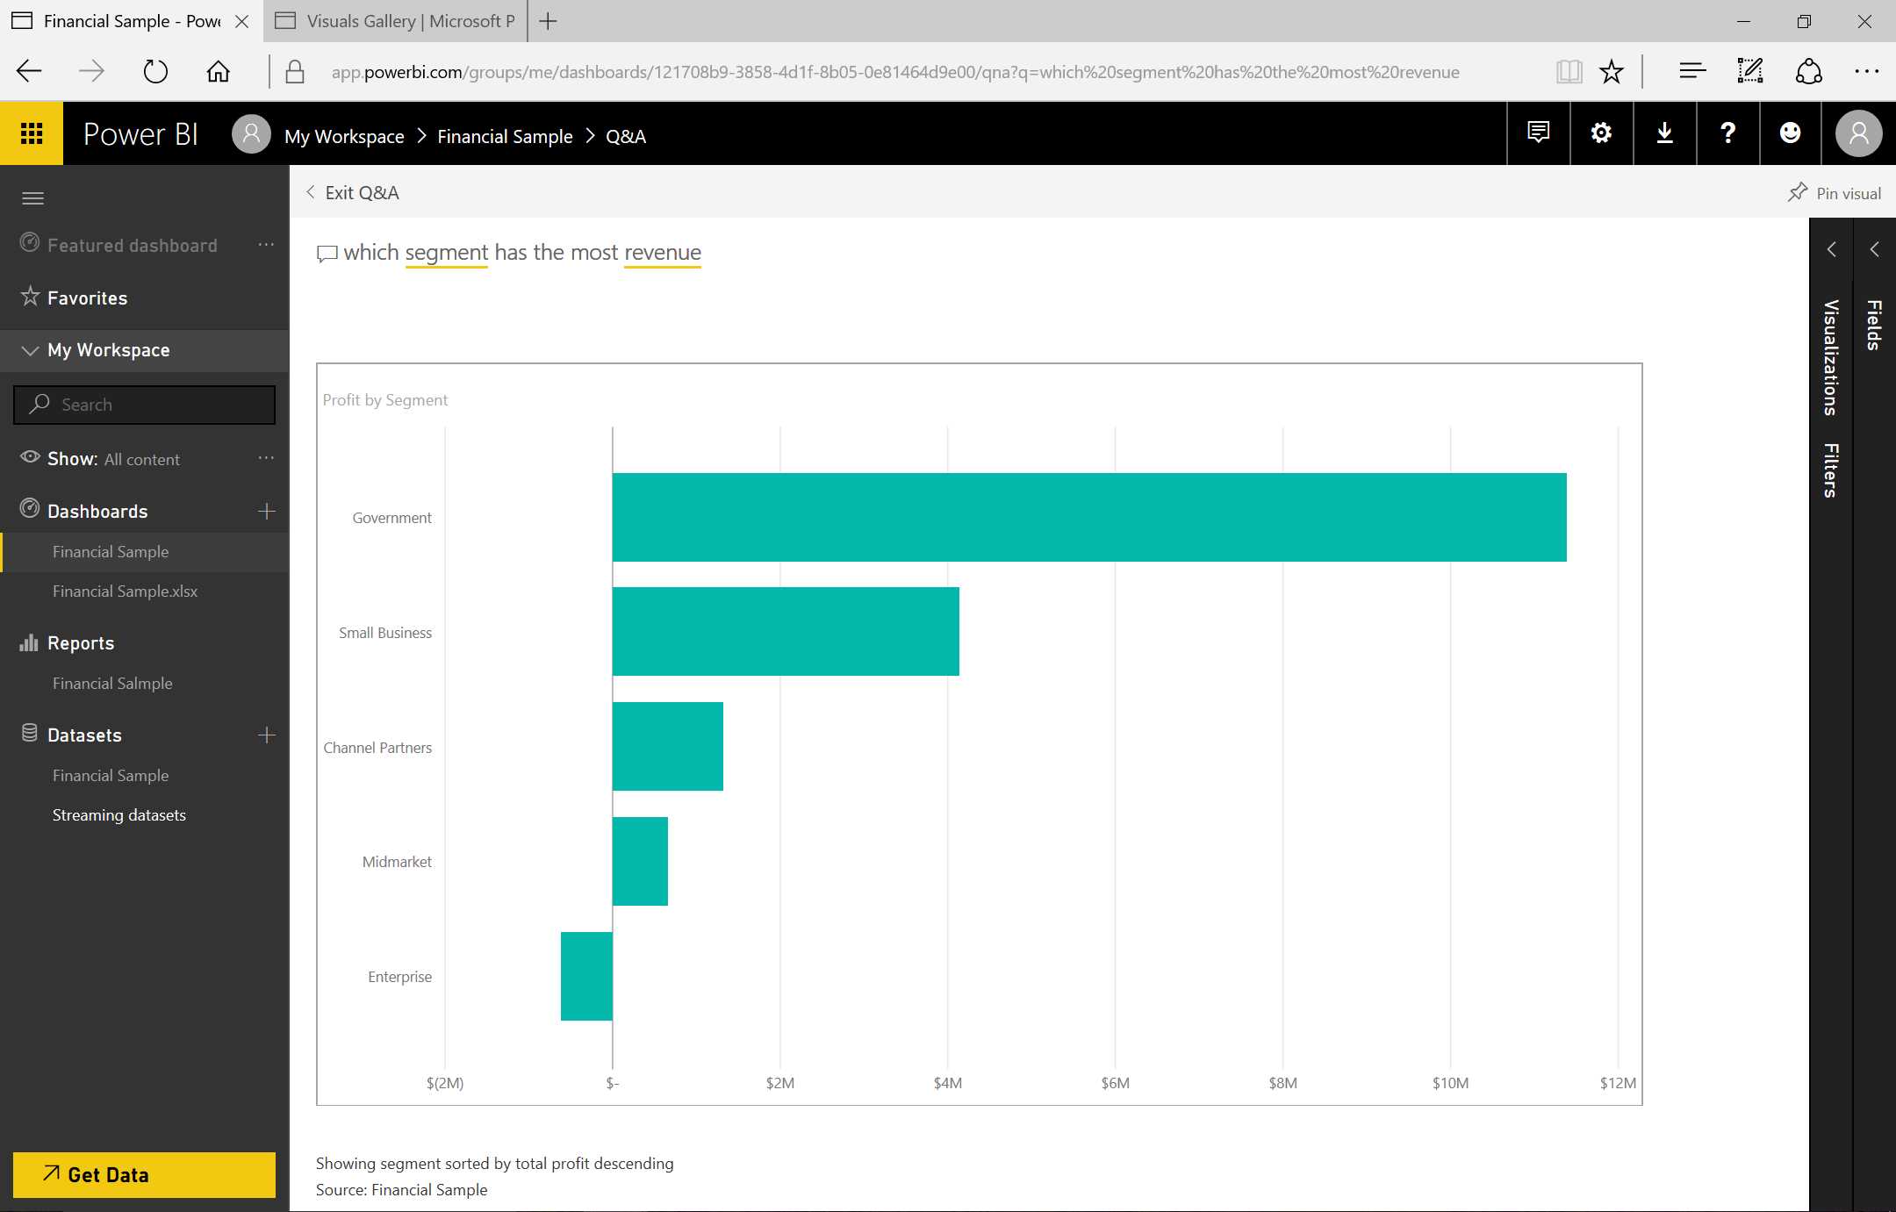Screen dimensions: 1896x1212
Task: Open Streaming datasets link
Action: coord(118,815)
